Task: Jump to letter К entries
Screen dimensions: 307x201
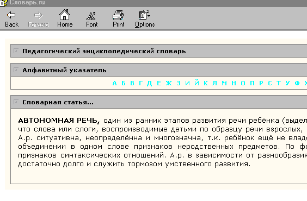Action: 205,83
